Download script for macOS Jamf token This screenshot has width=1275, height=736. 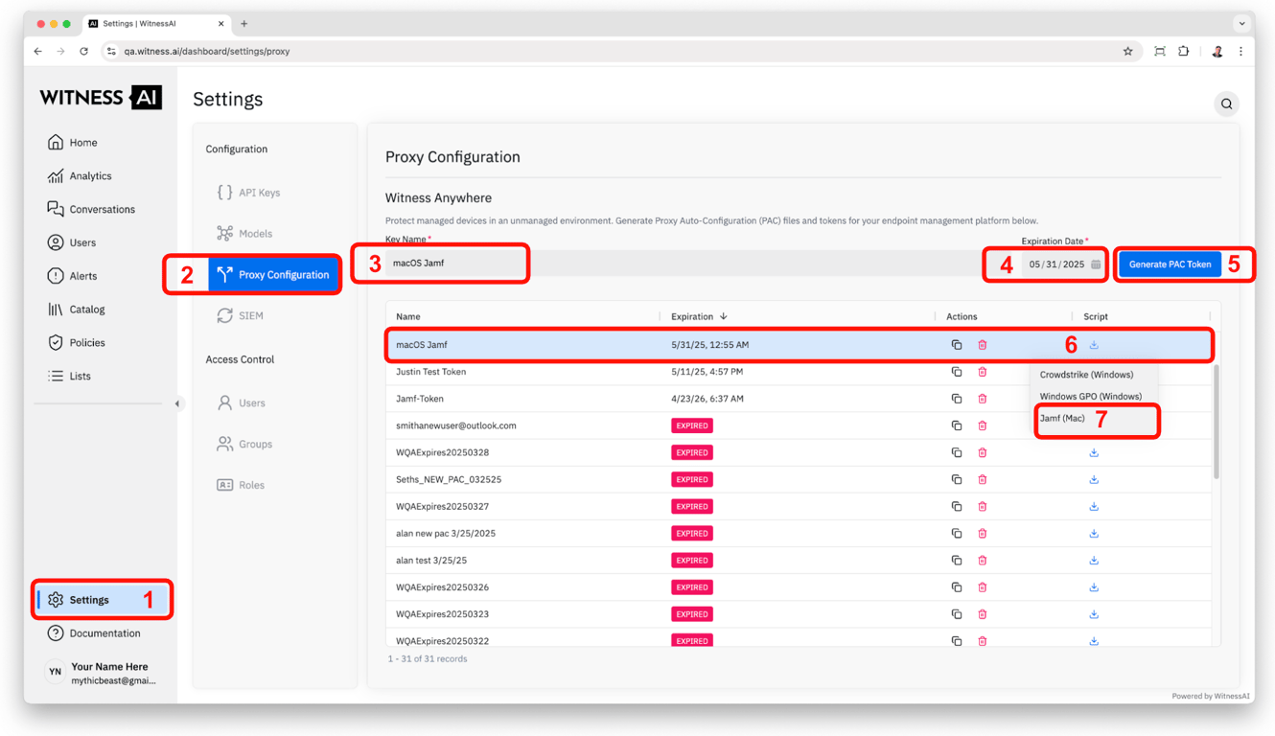pyautogui.click(x=1094, y=345)
